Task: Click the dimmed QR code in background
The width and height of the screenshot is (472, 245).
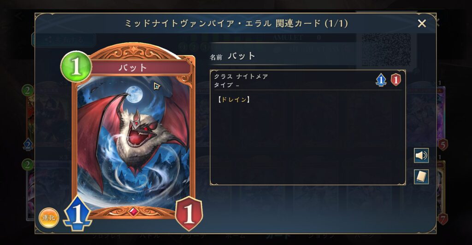Action: coord(386,50)
